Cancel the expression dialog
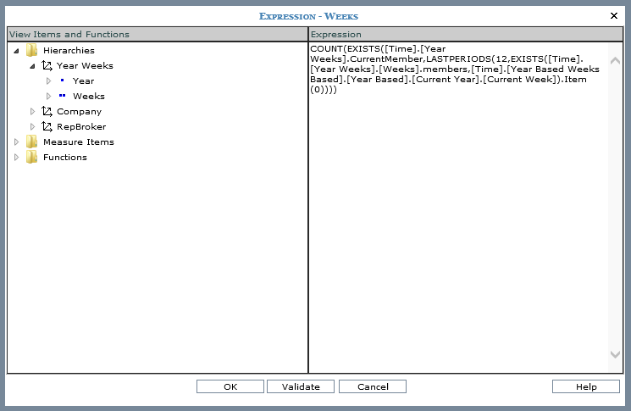The height and width of the screenshot is (411, 631). point(372,386)
